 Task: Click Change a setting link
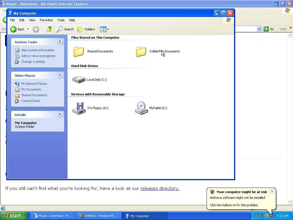33,62
